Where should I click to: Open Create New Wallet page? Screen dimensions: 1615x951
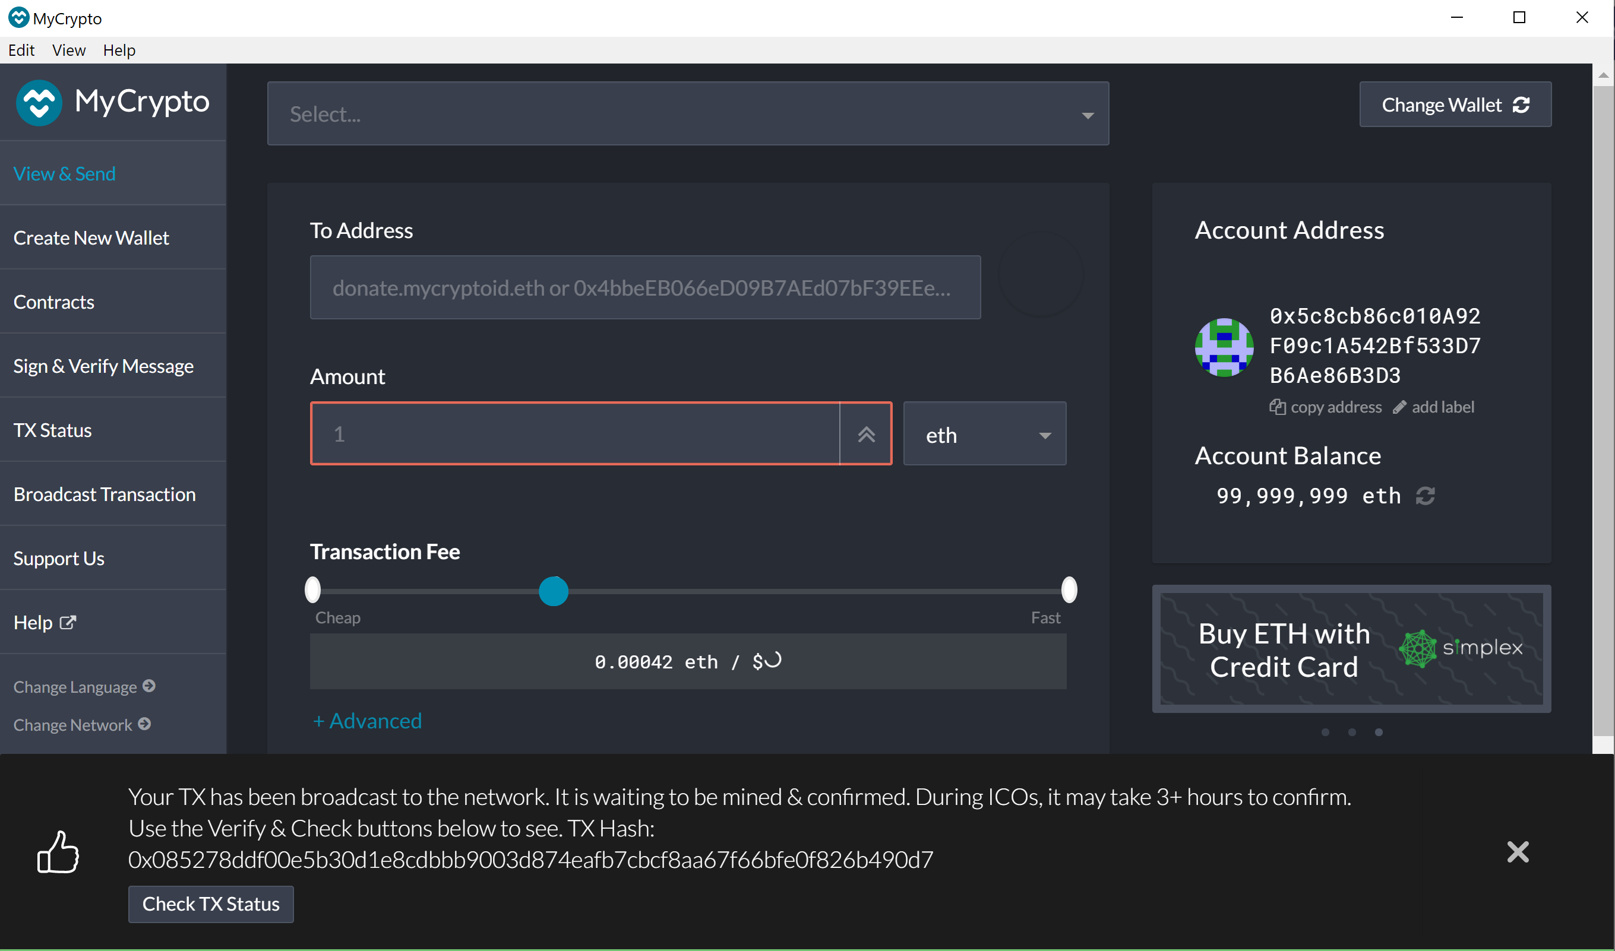click(x=113, y=237)
